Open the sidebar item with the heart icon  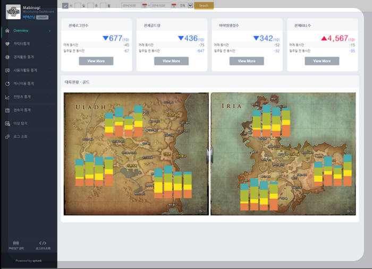[29, 44]
